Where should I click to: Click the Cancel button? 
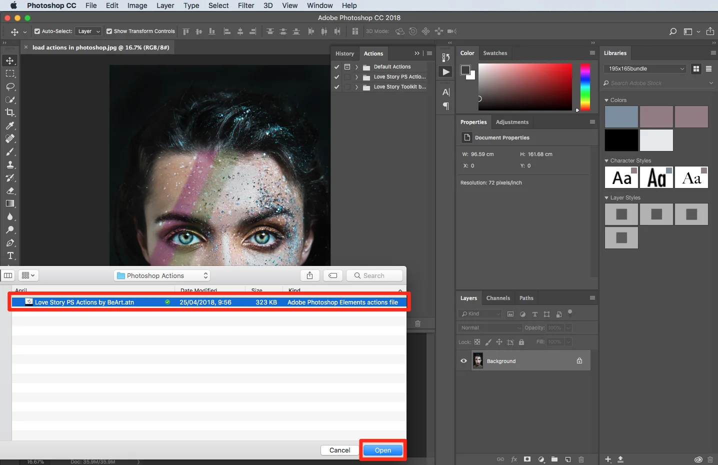(340, 450)
